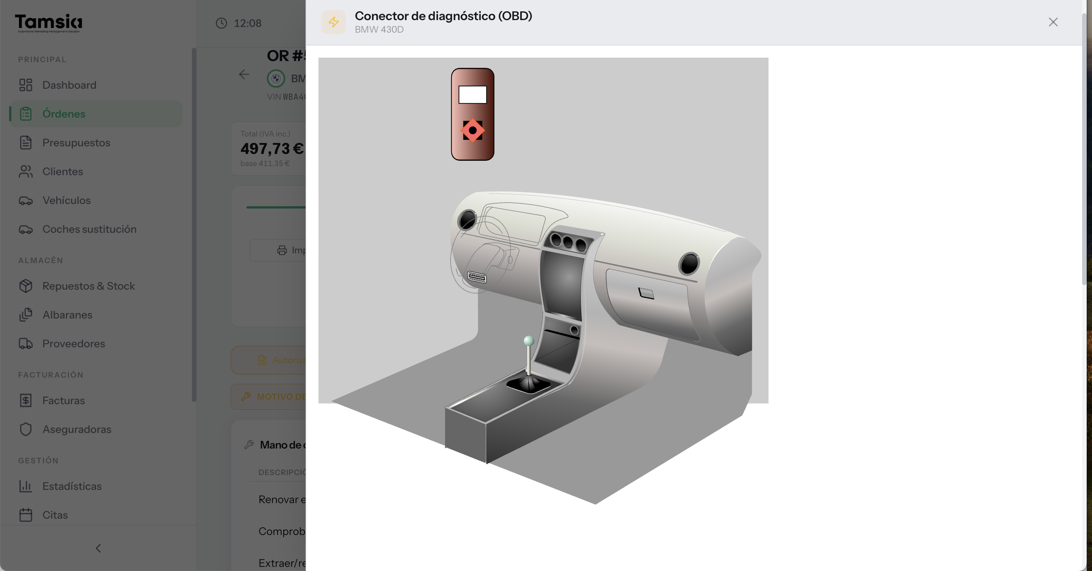Click the MOTIVO DE button
Screen dimensions: 1092x571
[268, 396]
